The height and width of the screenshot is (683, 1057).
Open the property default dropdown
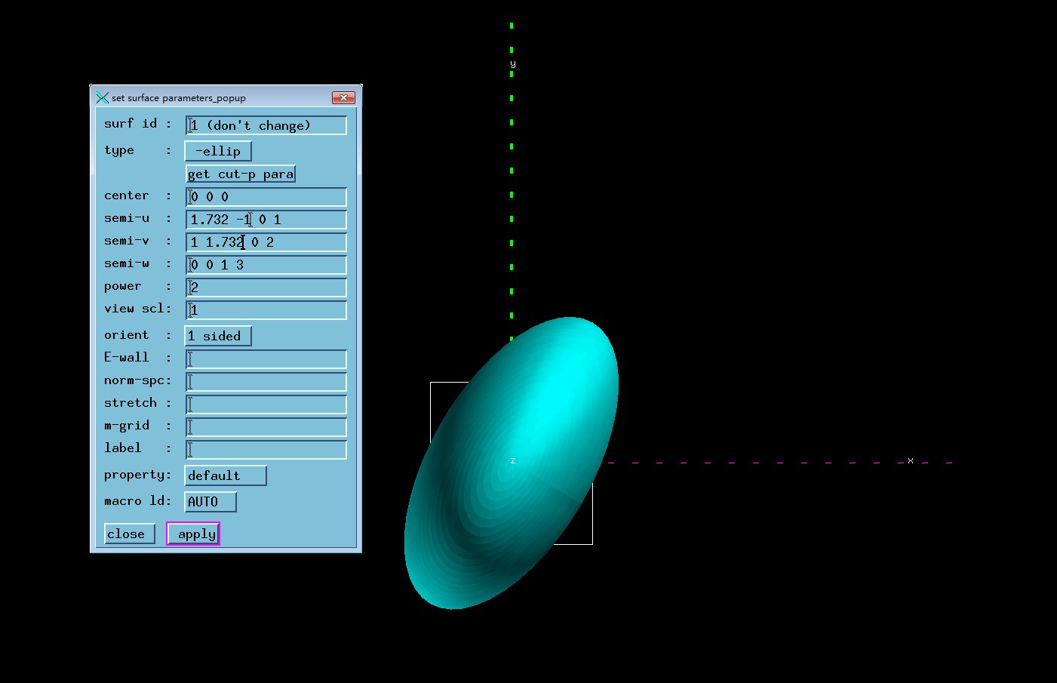[226, 475]
